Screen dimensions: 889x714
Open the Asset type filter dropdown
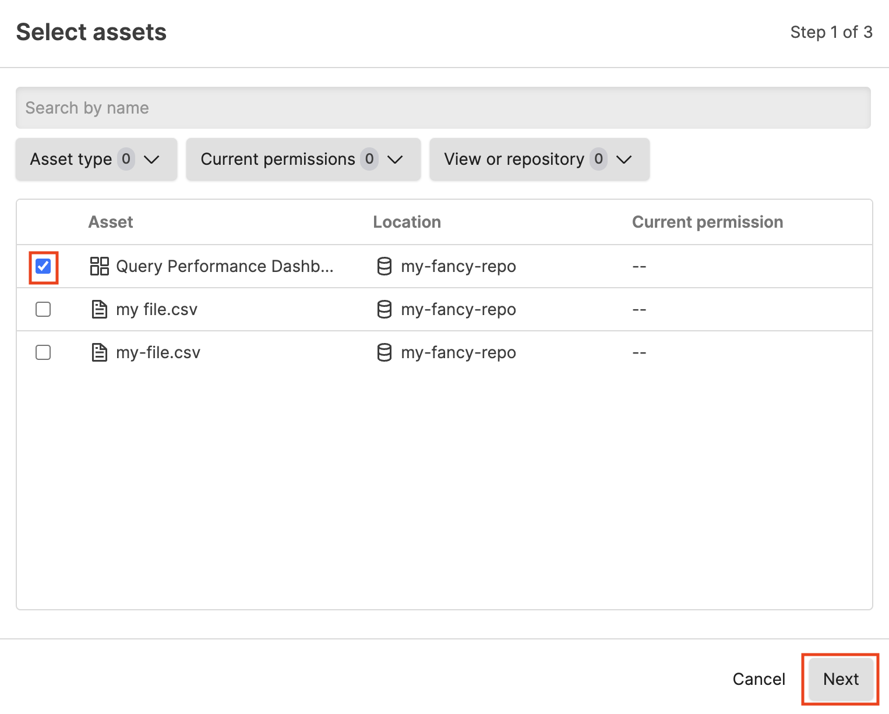[x=96, y=158]
